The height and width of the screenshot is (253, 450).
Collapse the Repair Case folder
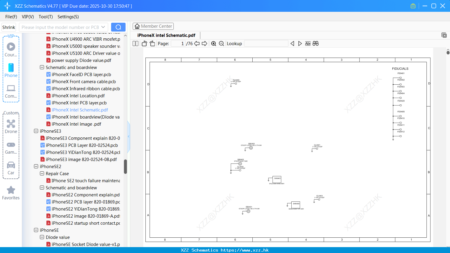[x=42, y=173]
